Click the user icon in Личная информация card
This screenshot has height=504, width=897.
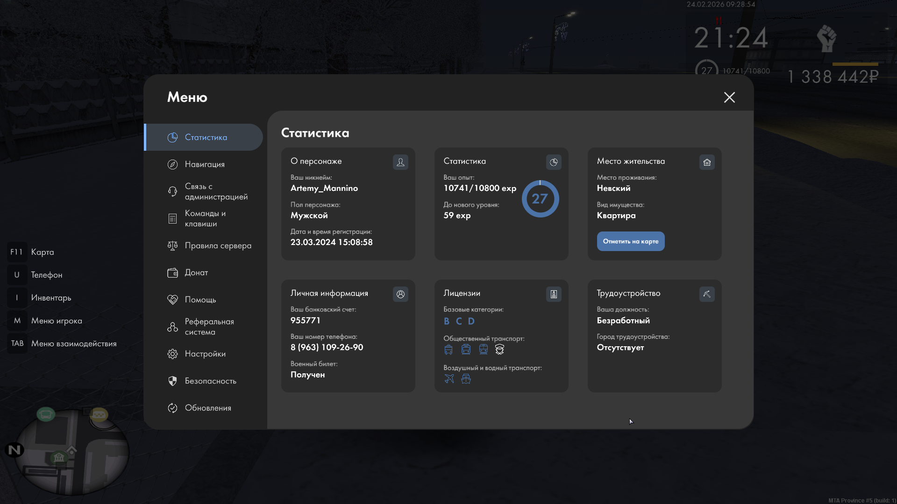pyautogui.click(x=400, y=294)
